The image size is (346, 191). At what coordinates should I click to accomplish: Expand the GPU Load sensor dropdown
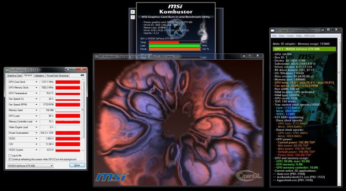coord(37,116)
